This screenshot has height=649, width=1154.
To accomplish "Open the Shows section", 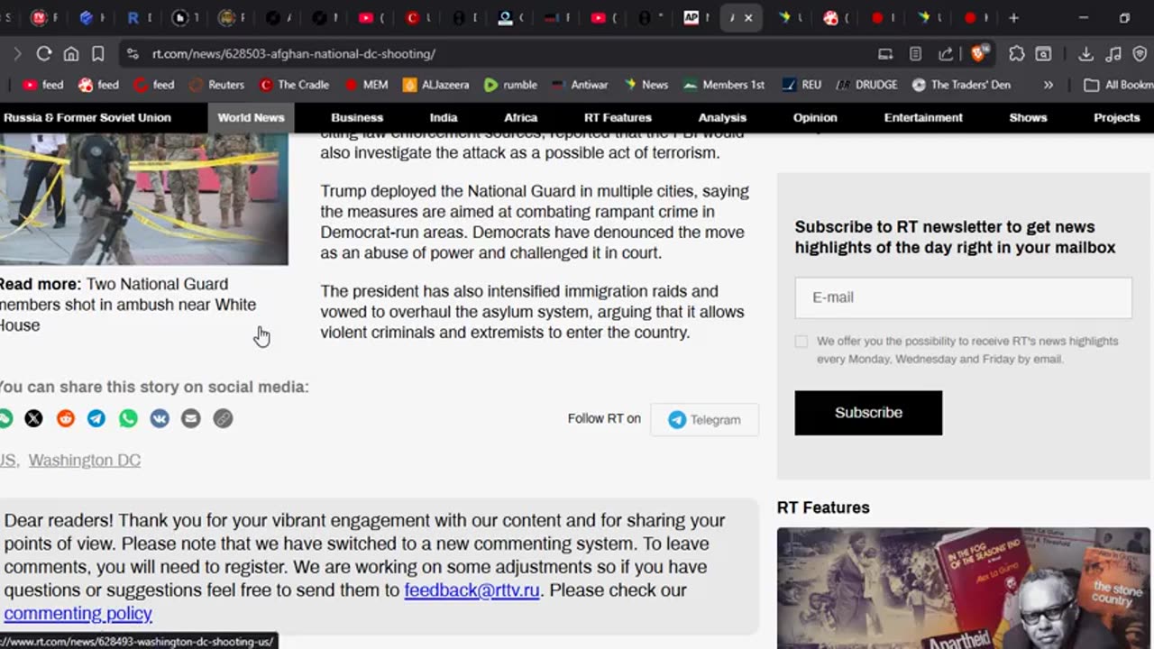I will (1028, 117).
